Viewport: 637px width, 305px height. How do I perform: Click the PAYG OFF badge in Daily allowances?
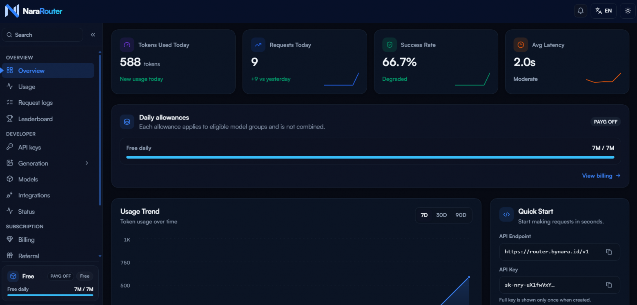pos(606,122)
